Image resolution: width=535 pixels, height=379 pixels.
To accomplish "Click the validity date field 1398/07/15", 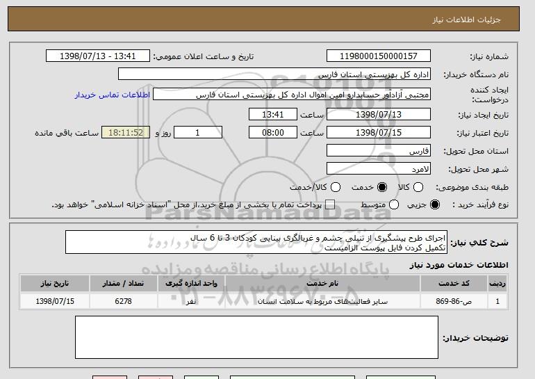I will (x=379, y=133).
